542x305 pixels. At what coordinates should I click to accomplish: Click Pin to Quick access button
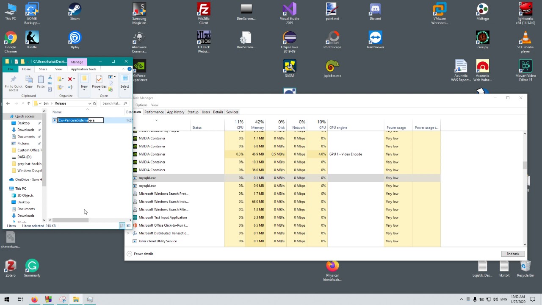[x=14, y=83]
